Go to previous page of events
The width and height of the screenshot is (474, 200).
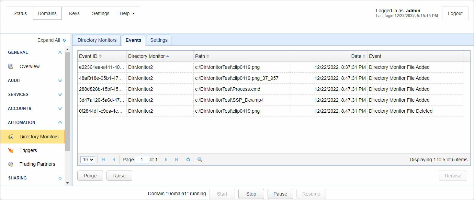pos(114,160)
